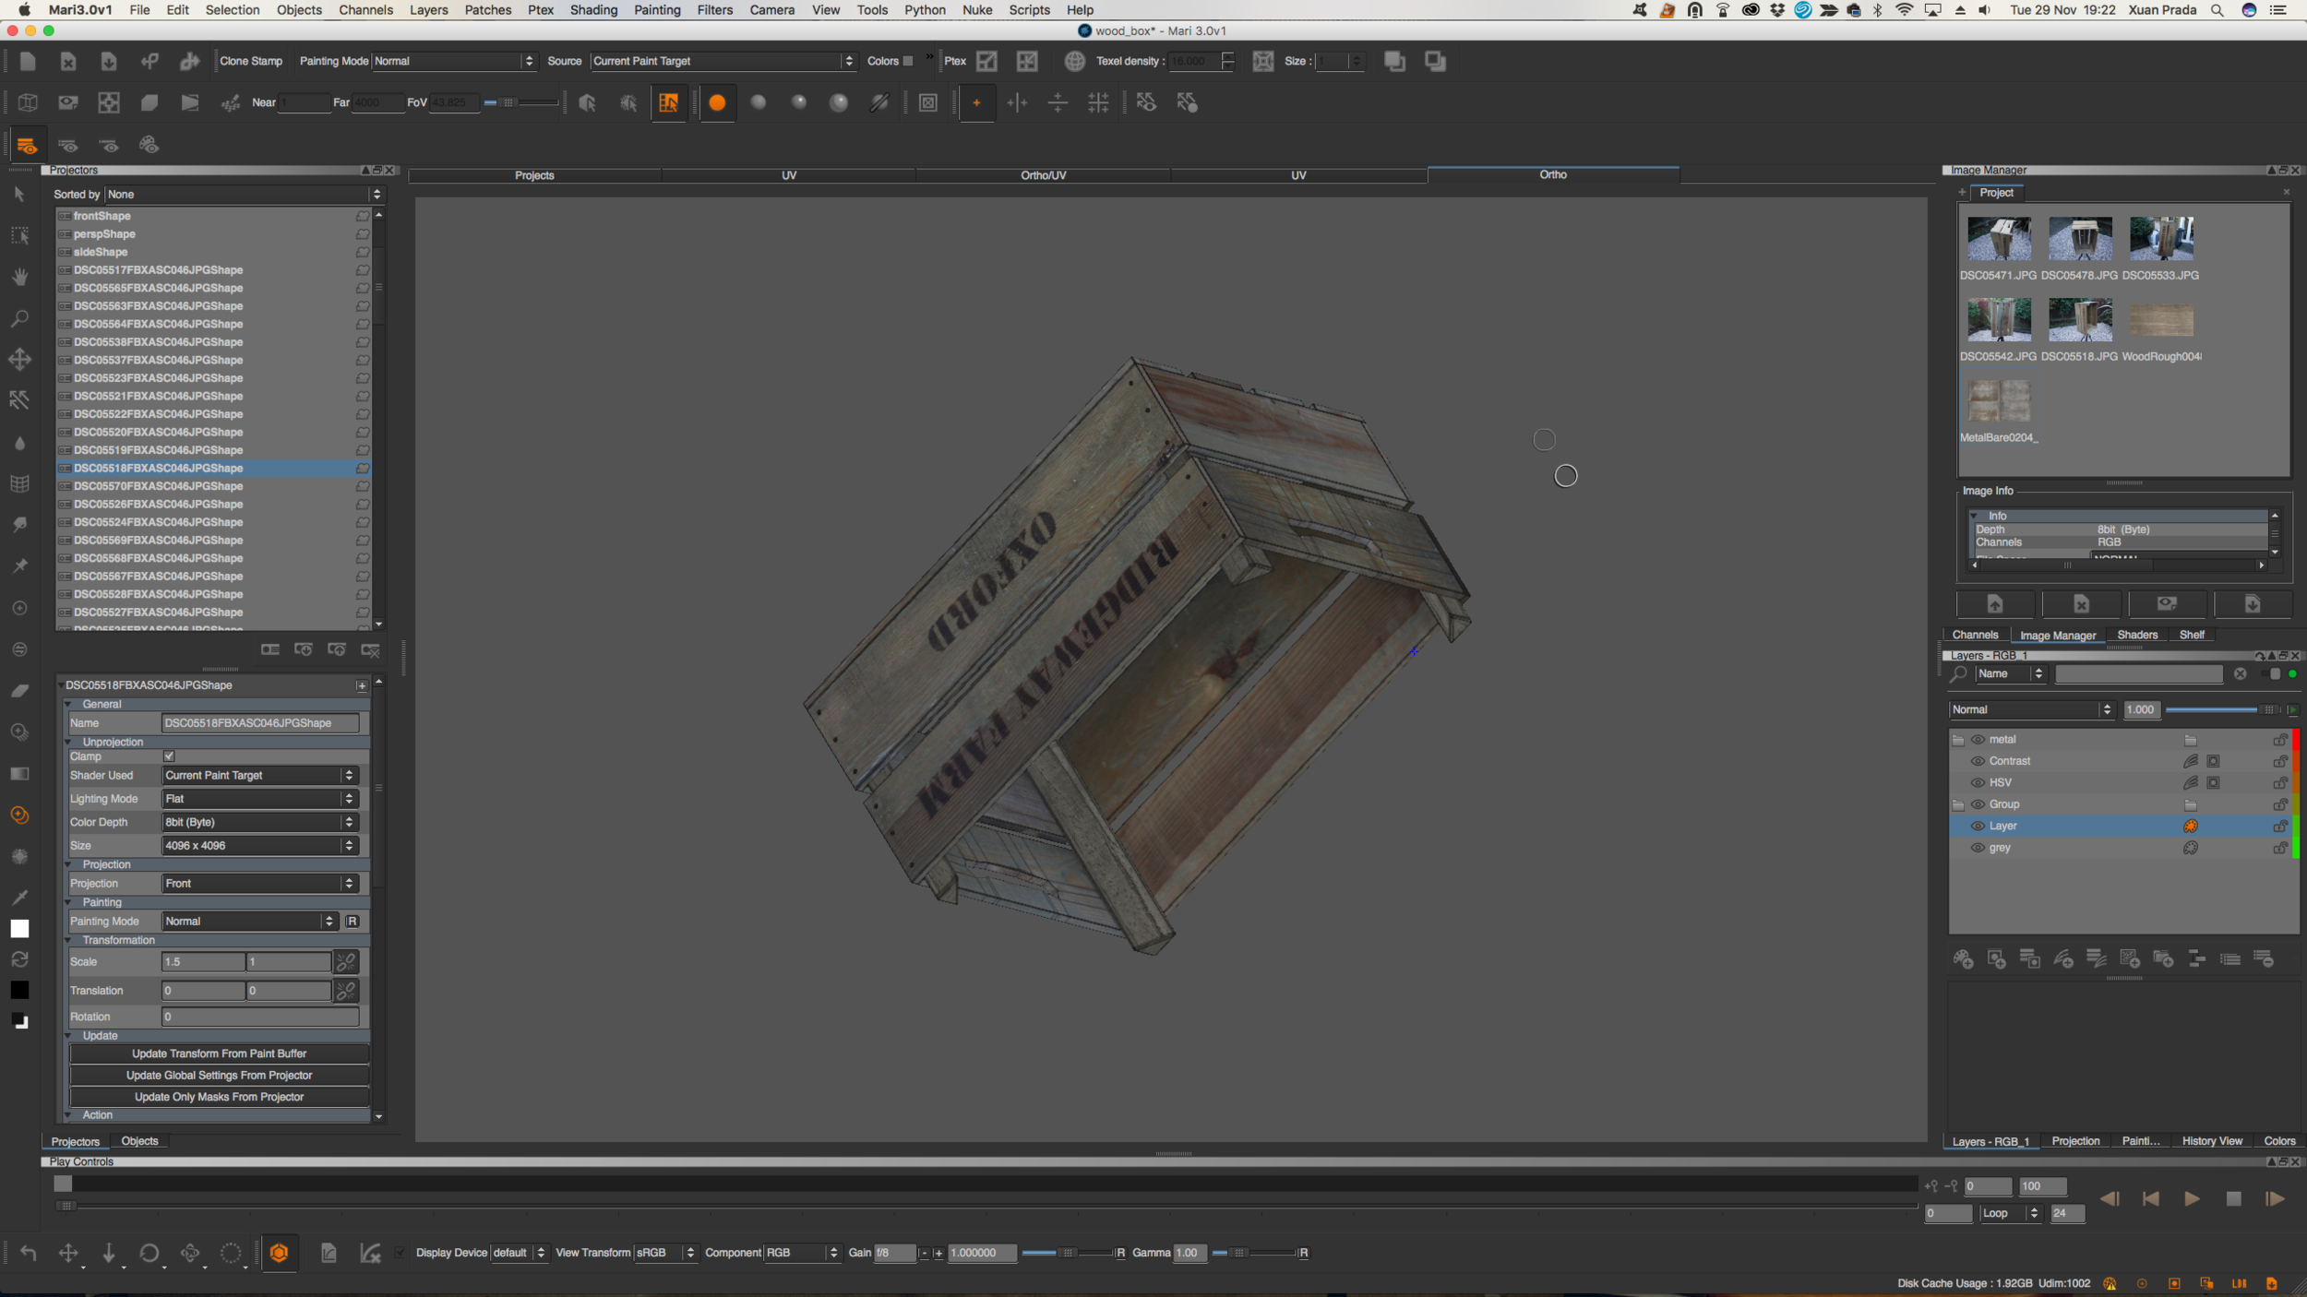Screen dimensions: 2307x1297
Task: Open macOS Spotlight search
Action: coord(2216,10)
